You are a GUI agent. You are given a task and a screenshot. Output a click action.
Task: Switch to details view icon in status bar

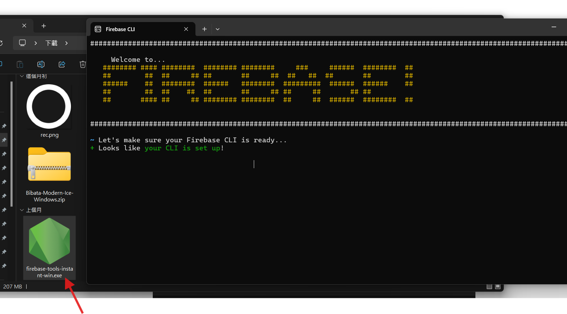pos(489,287)
